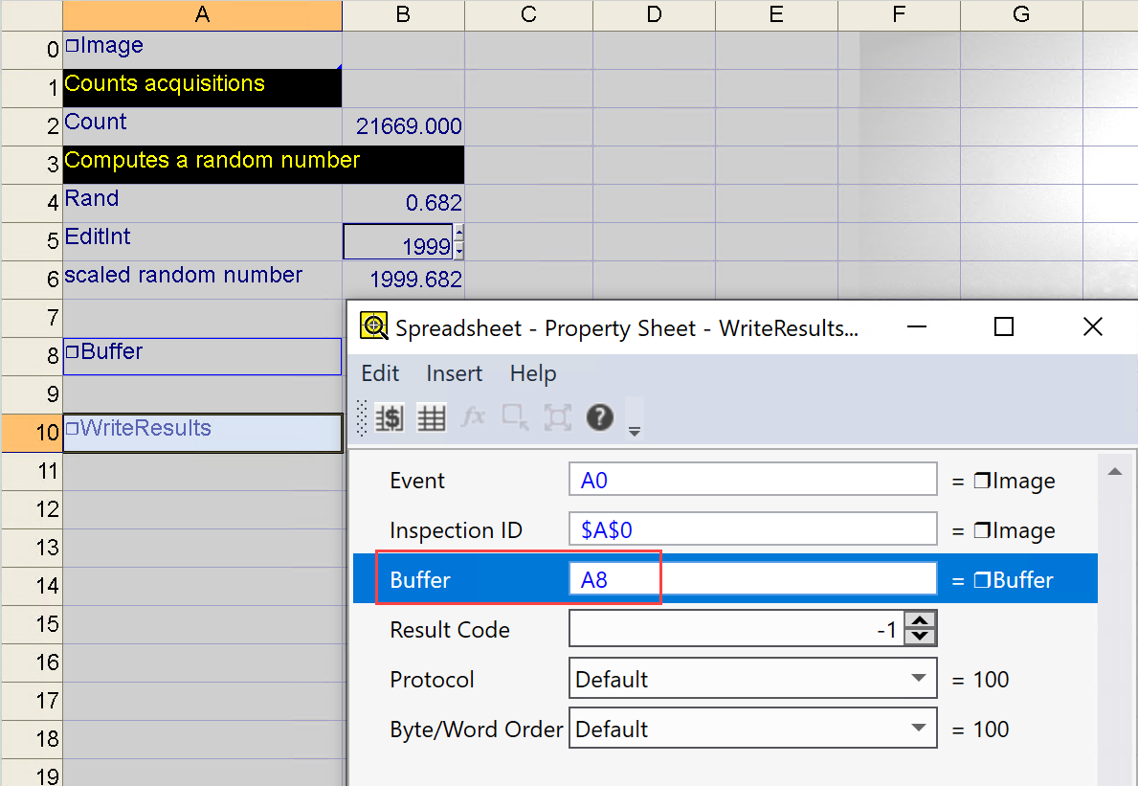Open help with the question mark icon
The height and width of the screenshot is (786, 1138).
click(x=600, y=417)
